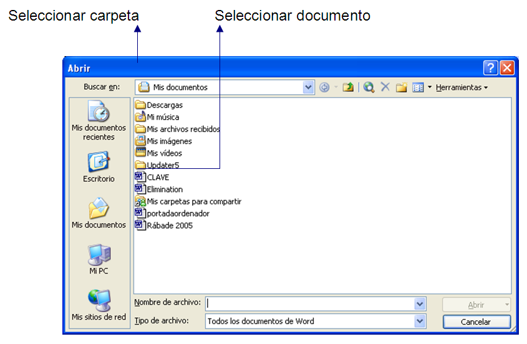Image resolution: width=527 pixels, height=344 pixels.
Task: Open Mis documentos recientes in sidebar
Action: (99, 122)
